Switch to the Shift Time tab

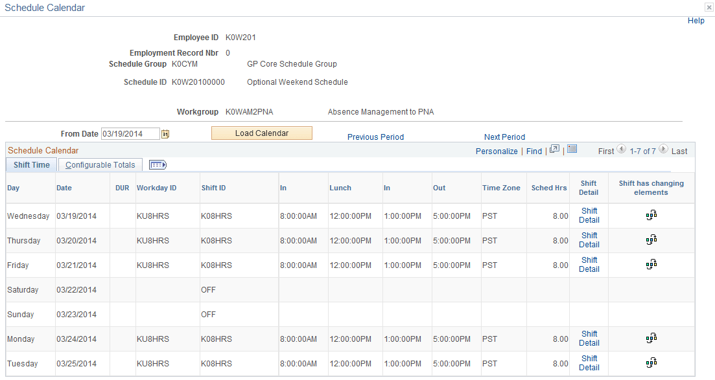point(32,165)
